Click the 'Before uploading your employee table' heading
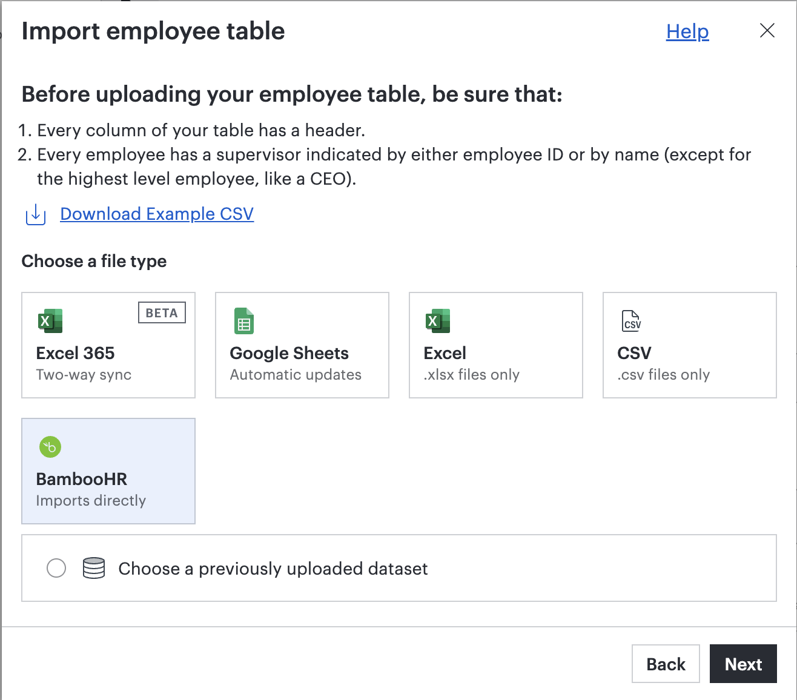Viewport: 797px width, 700px height. tap(292, 94)
